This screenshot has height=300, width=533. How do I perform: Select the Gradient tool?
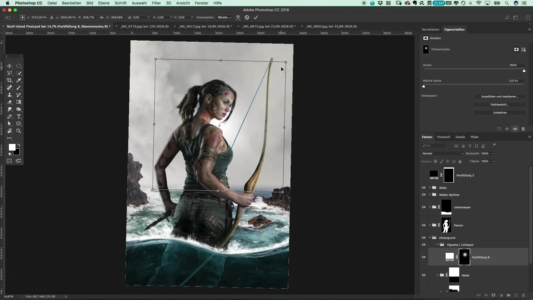tap(19, 102)
